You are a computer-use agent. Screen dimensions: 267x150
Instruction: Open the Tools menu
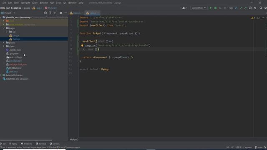pos(59,3)
